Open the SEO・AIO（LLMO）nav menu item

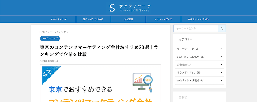(x=93, y=19)
